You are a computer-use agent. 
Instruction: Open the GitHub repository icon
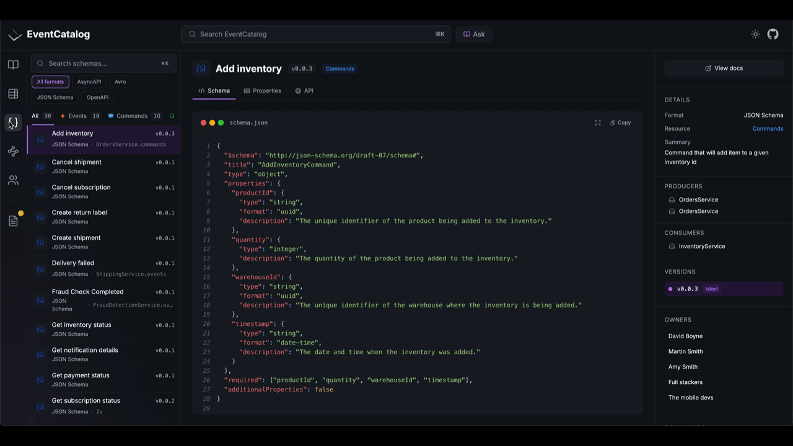(x=773, y=35)
